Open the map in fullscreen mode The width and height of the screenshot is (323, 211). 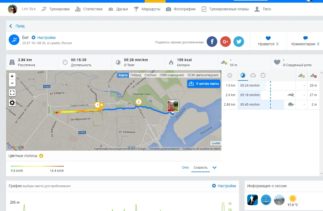coord(12,93)
